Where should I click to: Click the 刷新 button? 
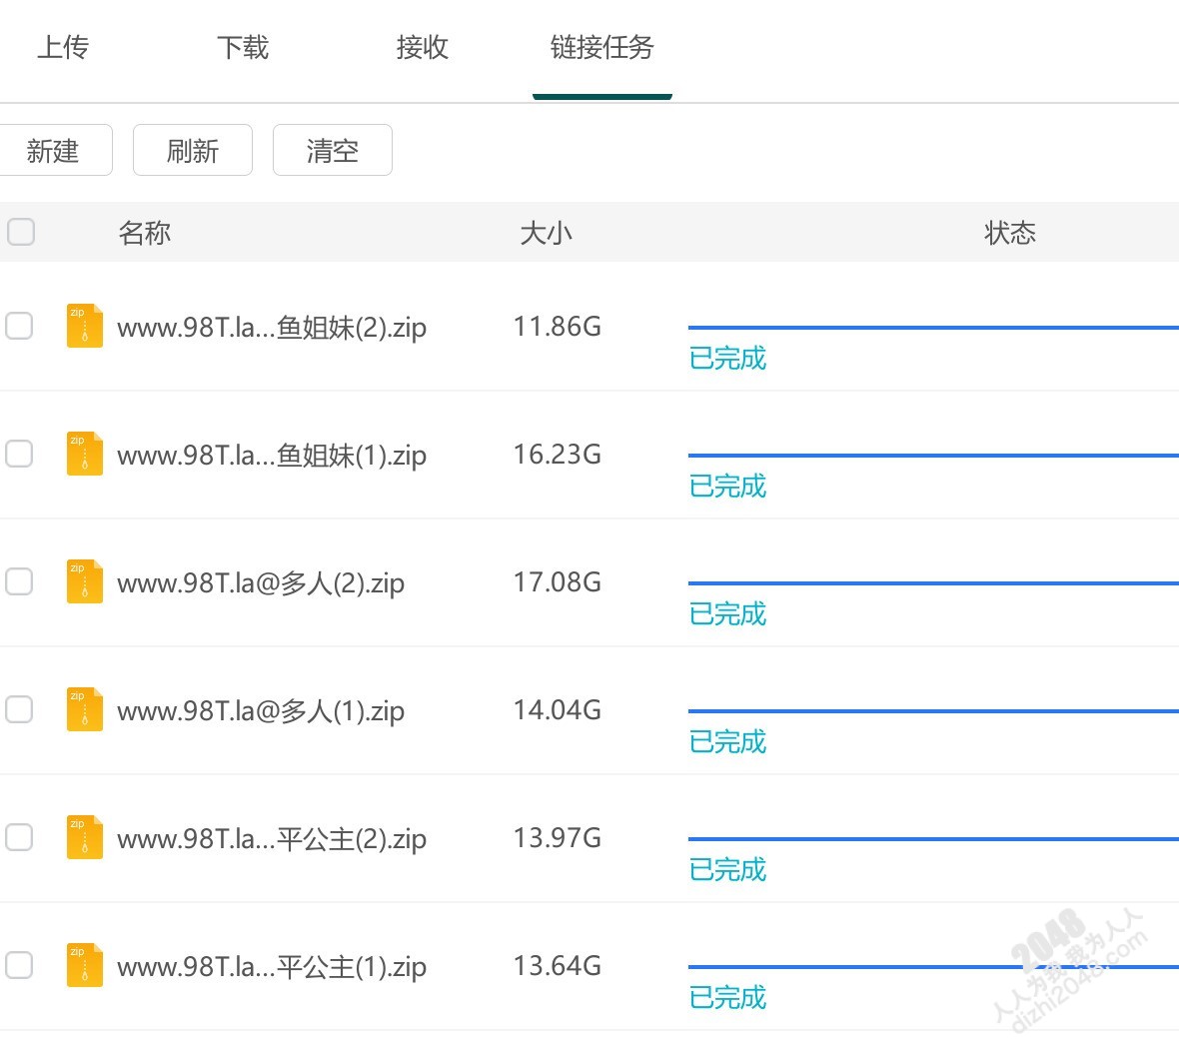click(193, 151)
